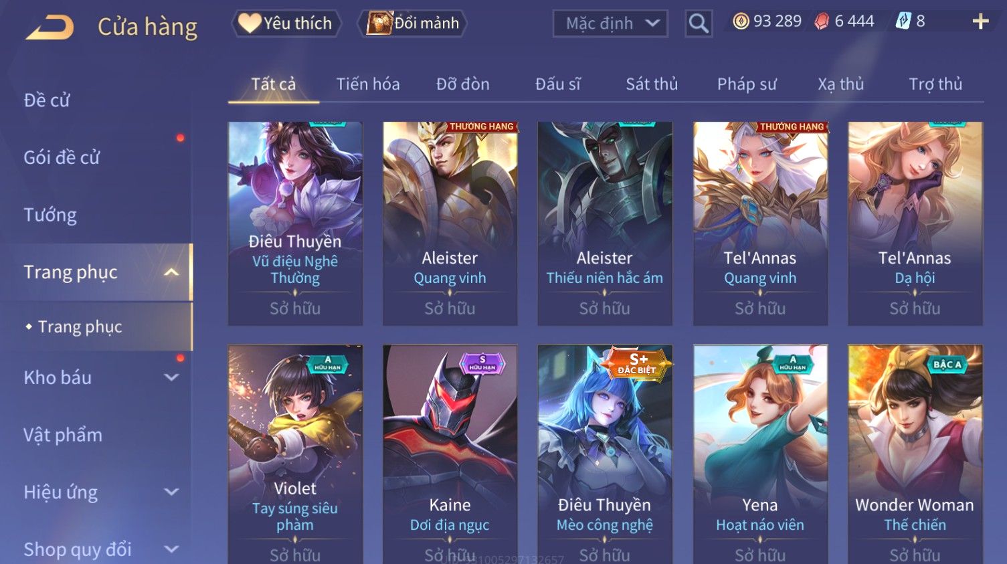Open Yêu thích favorites heart button
Image resolution: width=1007 pixels, height=564 pixels.
coord(286,23)
